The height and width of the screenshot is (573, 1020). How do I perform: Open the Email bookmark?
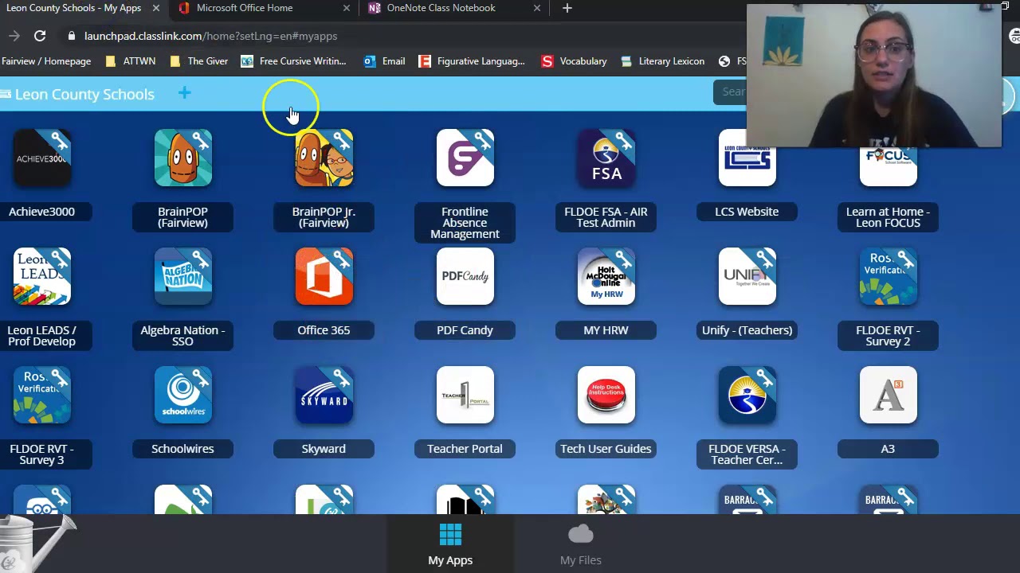tap(385, 61)
